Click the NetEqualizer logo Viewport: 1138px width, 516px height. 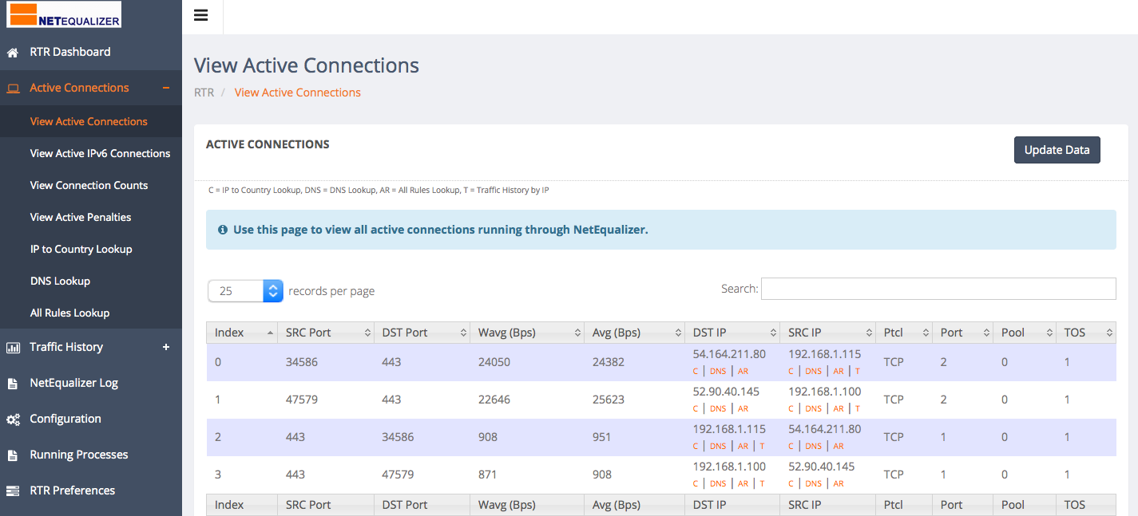pyautogui.click(x=64, y=14)
